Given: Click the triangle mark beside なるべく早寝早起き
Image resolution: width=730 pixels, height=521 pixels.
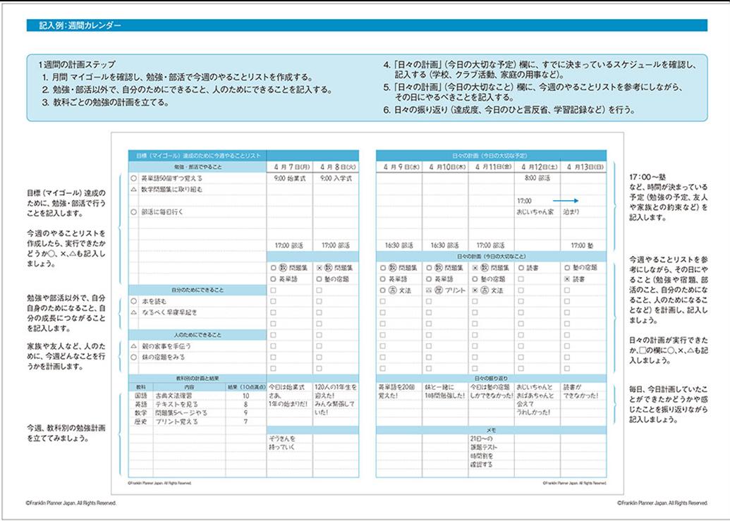Looking at the screenshot, I should 134,311.
